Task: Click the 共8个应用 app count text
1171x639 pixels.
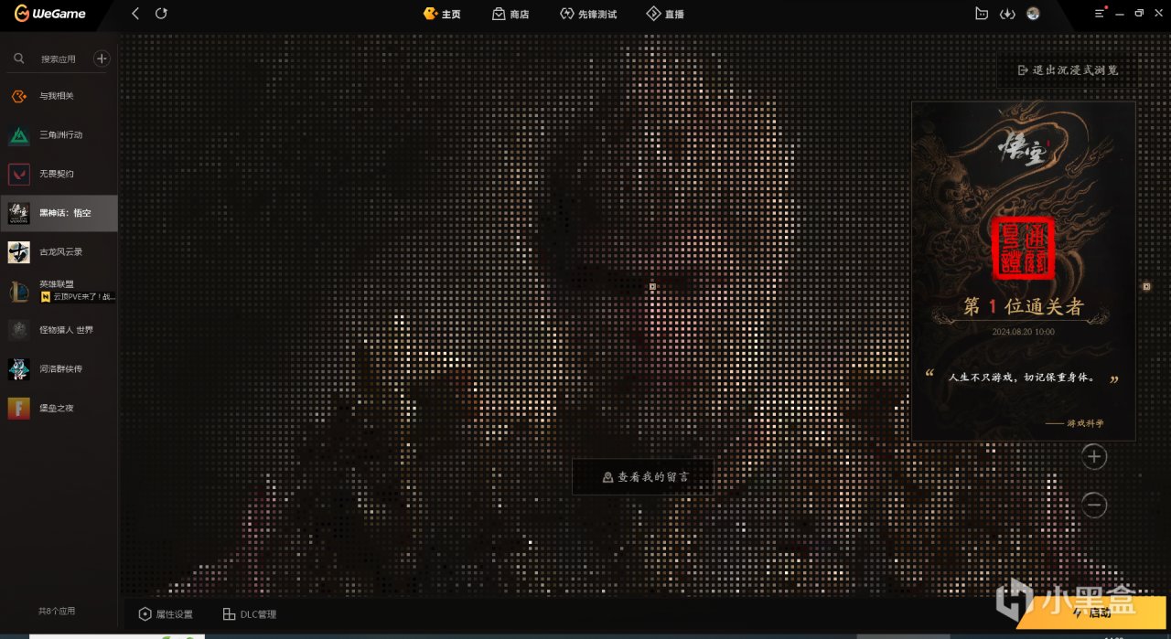Action: point(57,611)
